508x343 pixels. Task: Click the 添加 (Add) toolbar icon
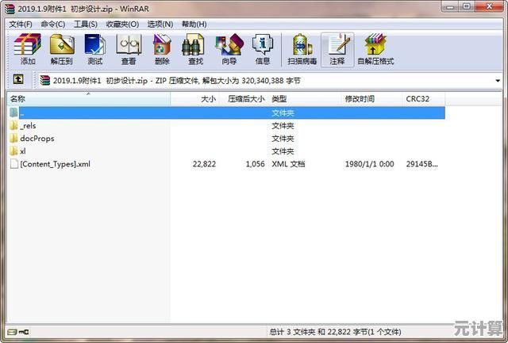(28, 49)
